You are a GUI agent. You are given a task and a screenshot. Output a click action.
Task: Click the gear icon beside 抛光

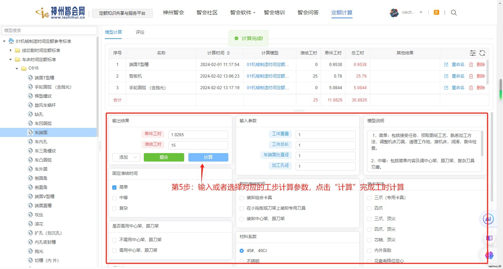[30, 251]
